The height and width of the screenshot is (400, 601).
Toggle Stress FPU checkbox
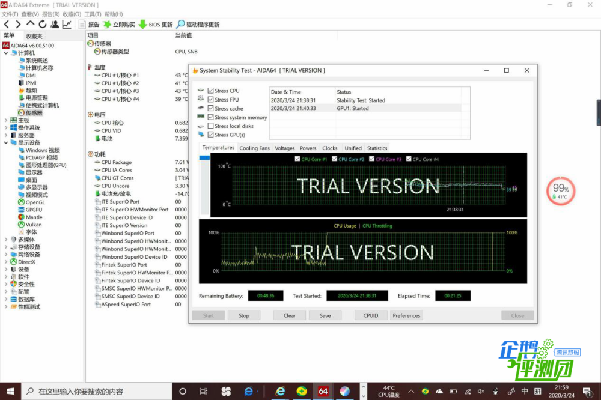[210, 100]
